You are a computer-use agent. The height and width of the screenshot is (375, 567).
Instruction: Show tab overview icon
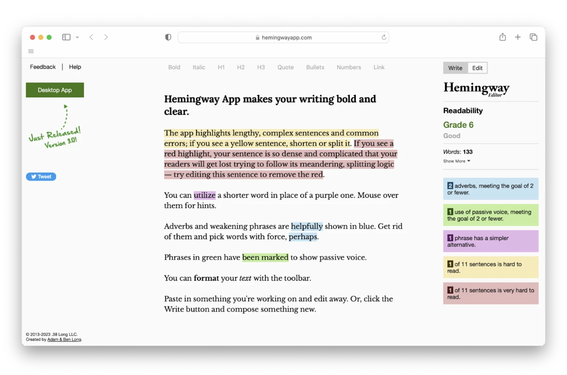pos(534,37)
